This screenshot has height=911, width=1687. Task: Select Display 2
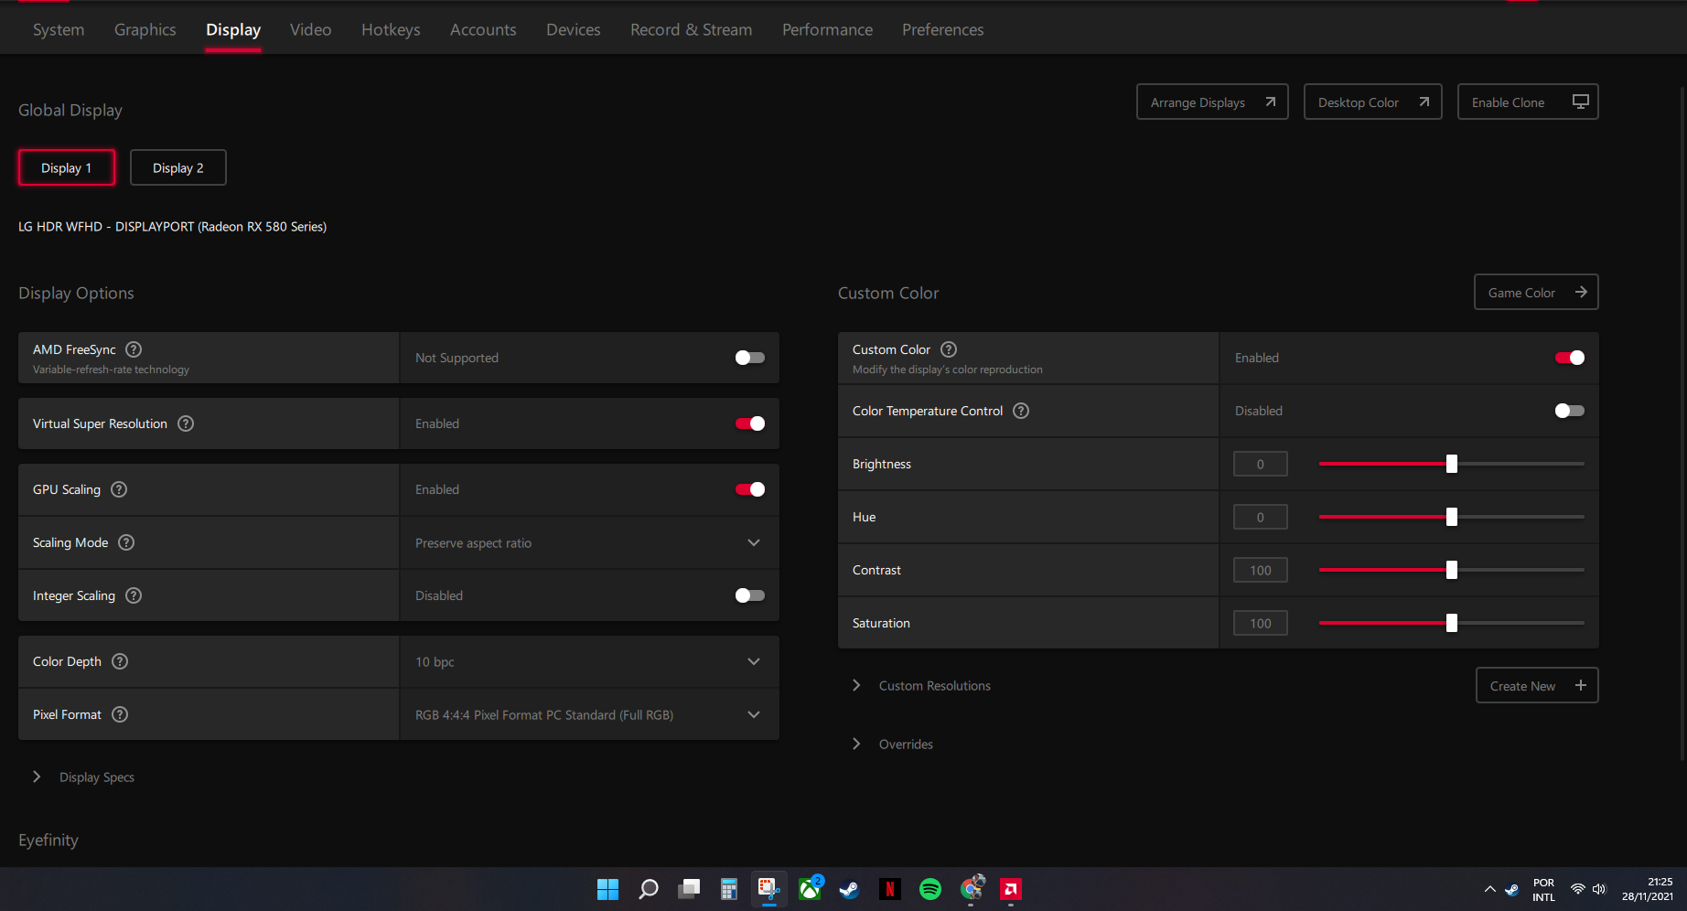(x=178, y=167)
